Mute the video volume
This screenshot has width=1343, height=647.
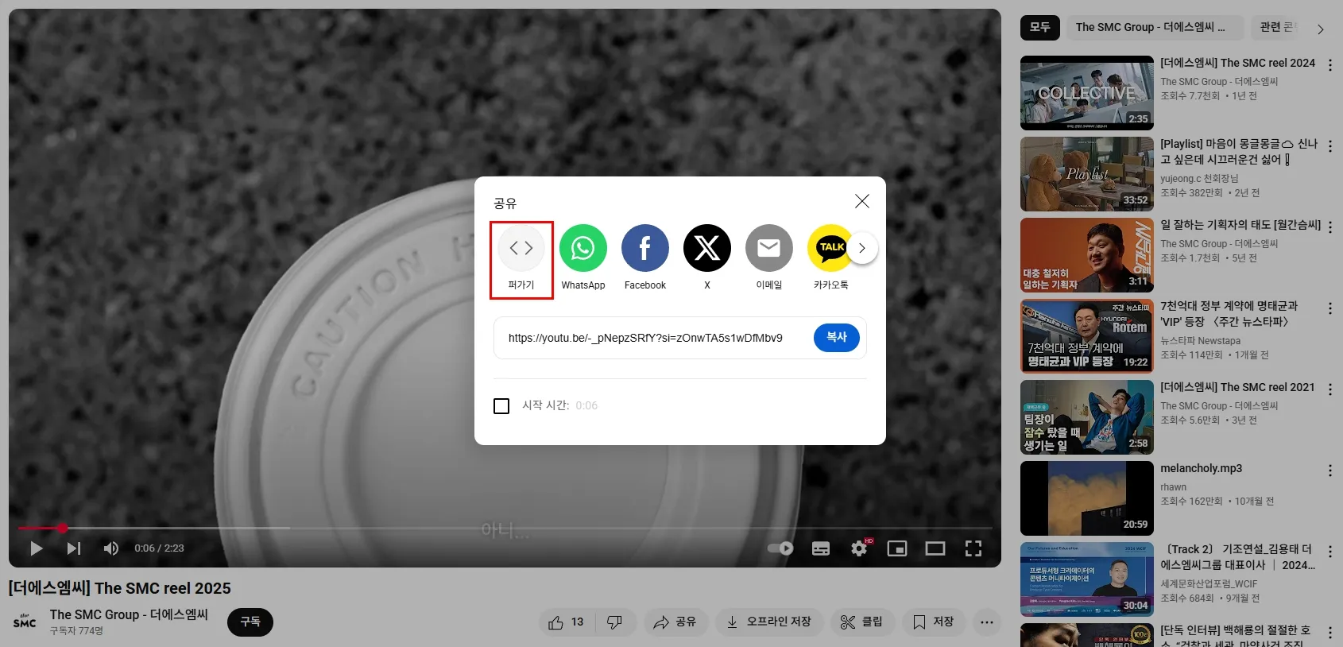111,548
